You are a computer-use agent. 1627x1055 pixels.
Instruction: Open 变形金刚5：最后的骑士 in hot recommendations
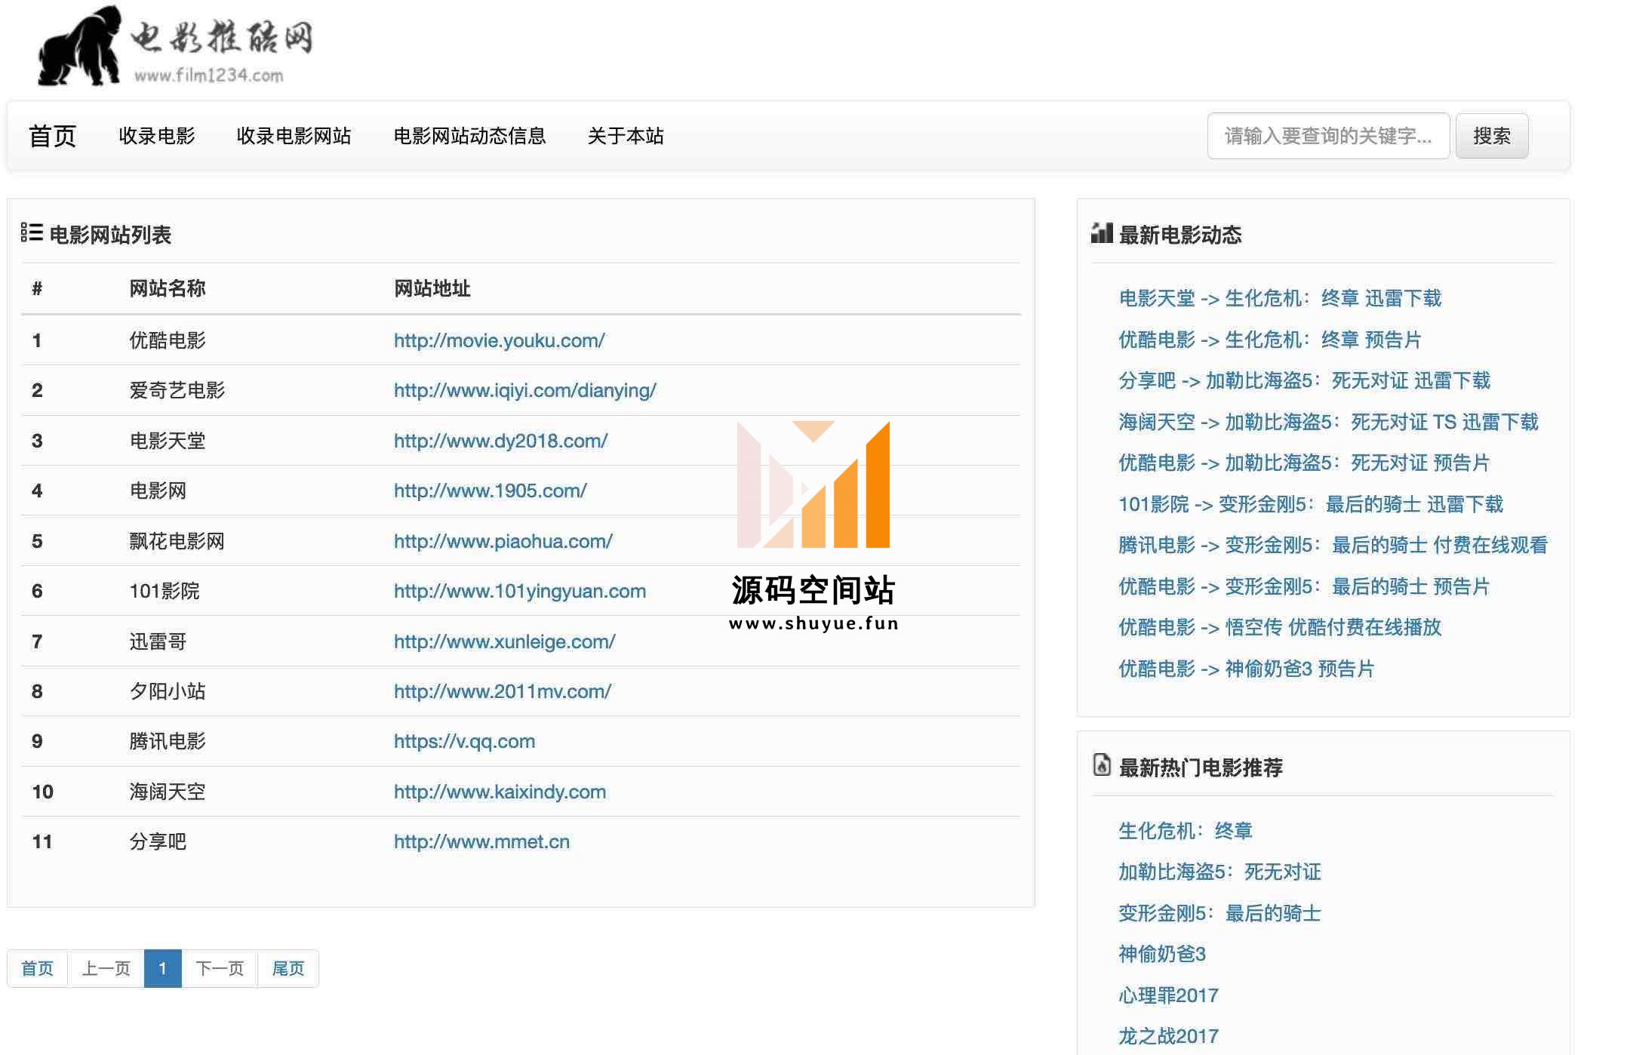[x=1219, y=913]
